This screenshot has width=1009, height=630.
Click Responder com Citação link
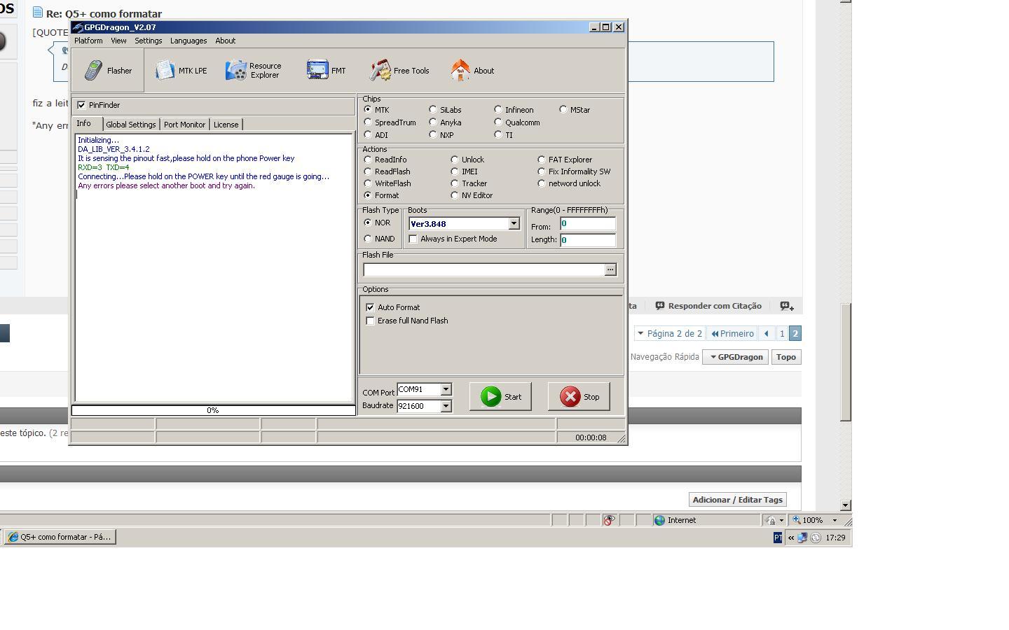coord(708,306)
